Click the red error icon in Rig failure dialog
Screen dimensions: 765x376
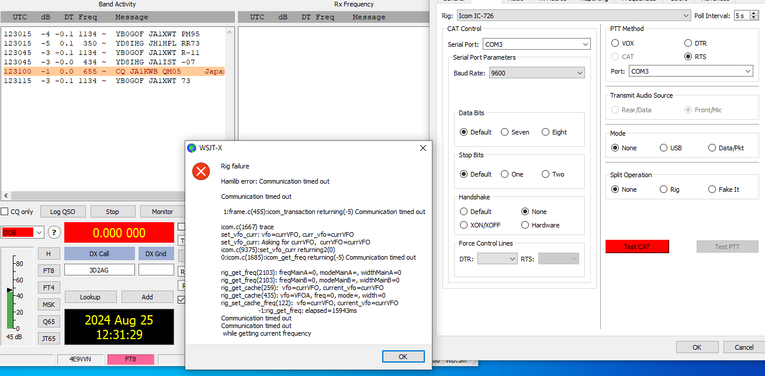click(201, 171)
